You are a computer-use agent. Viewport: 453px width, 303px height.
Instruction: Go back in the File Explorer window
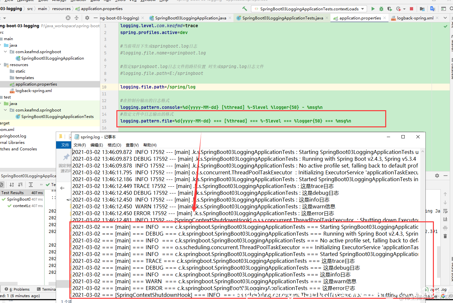(62, 188)
